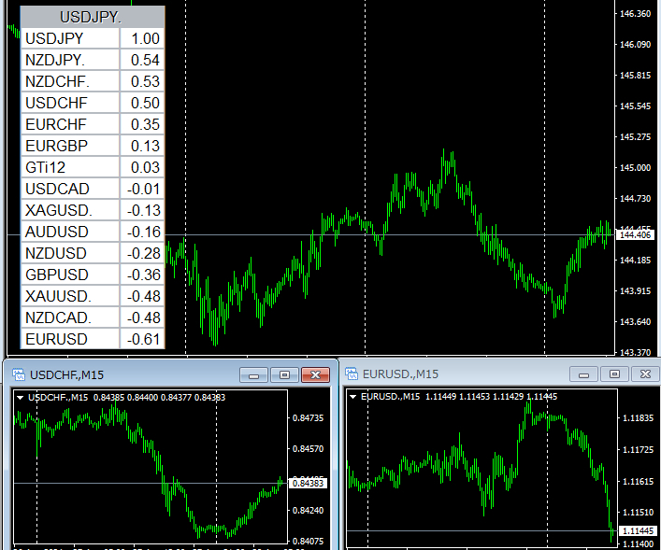Image resolution: width=661 pixels, height=550 pixels.
Task: Click the USDCHF chart window icon
Action: point(18,375)
